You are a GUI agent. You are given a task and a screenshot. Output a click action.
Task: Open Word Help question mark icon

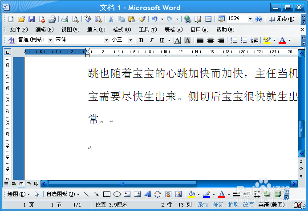259,19
